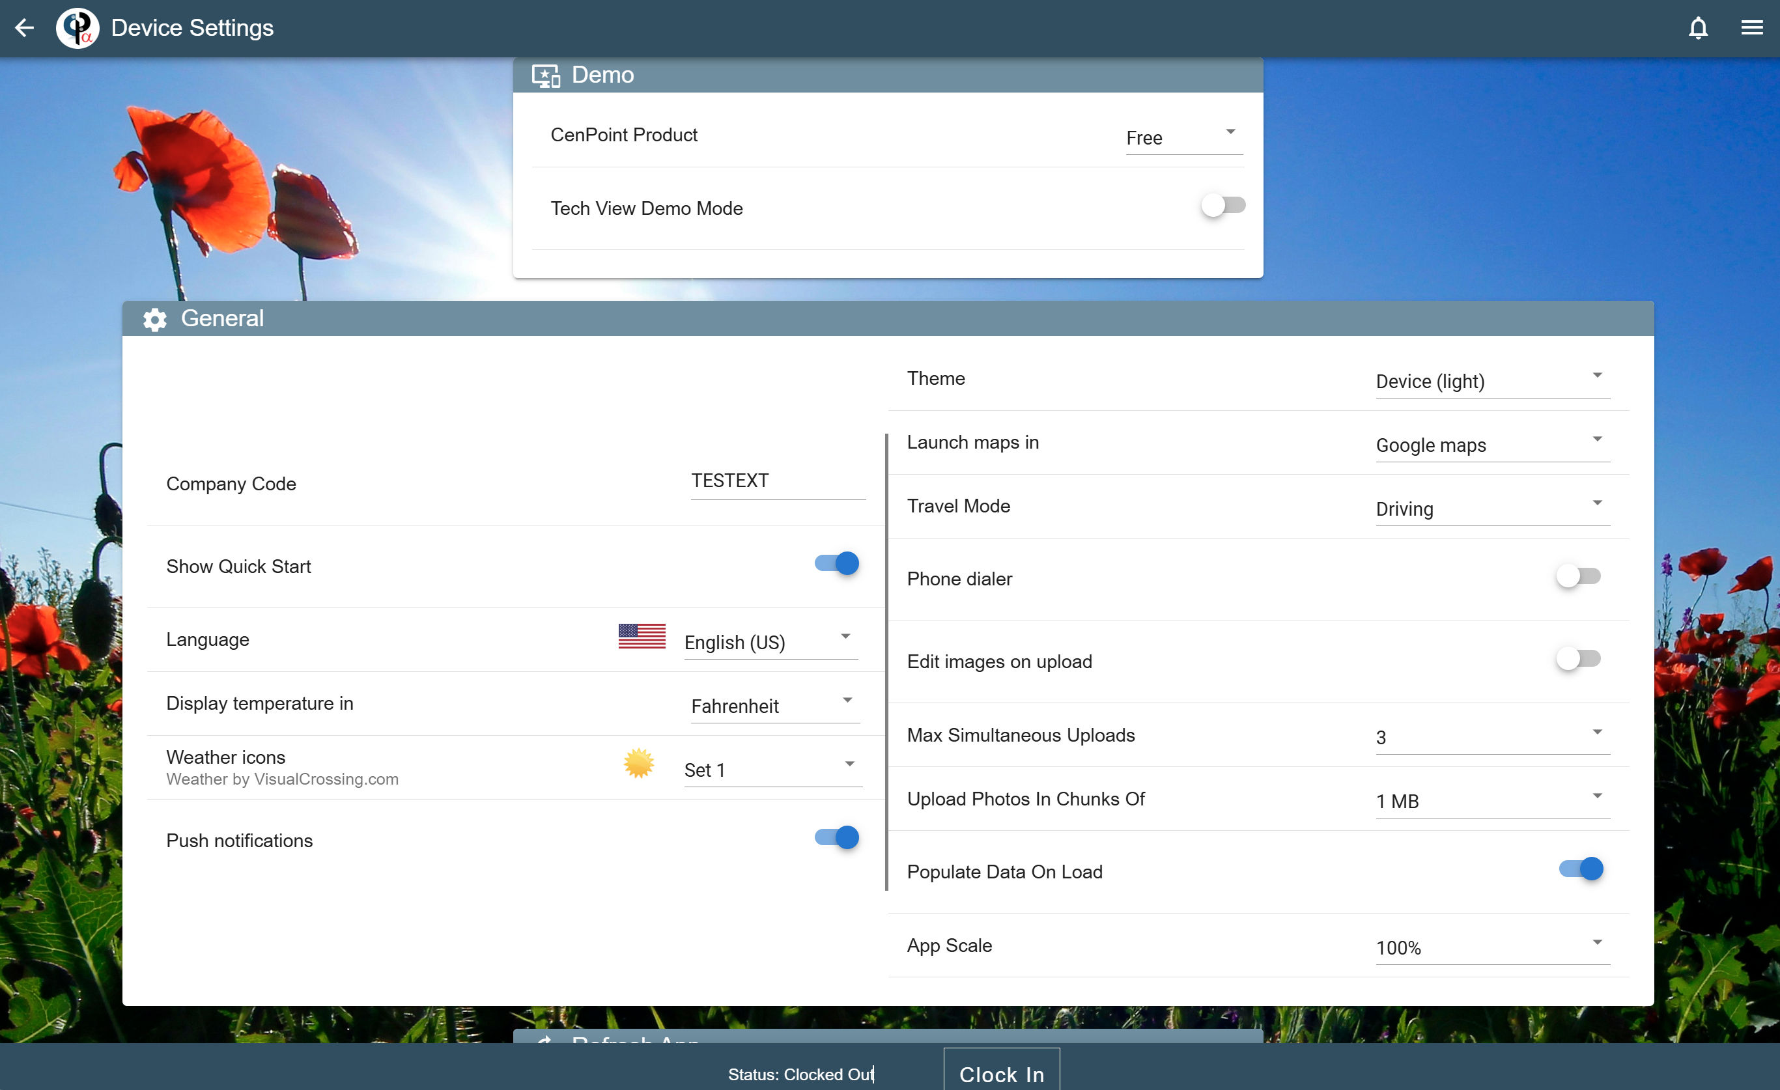Viewport: 1780px width, 1090px height.
Task: Open the Theme dropdown
Action: 1493,381
